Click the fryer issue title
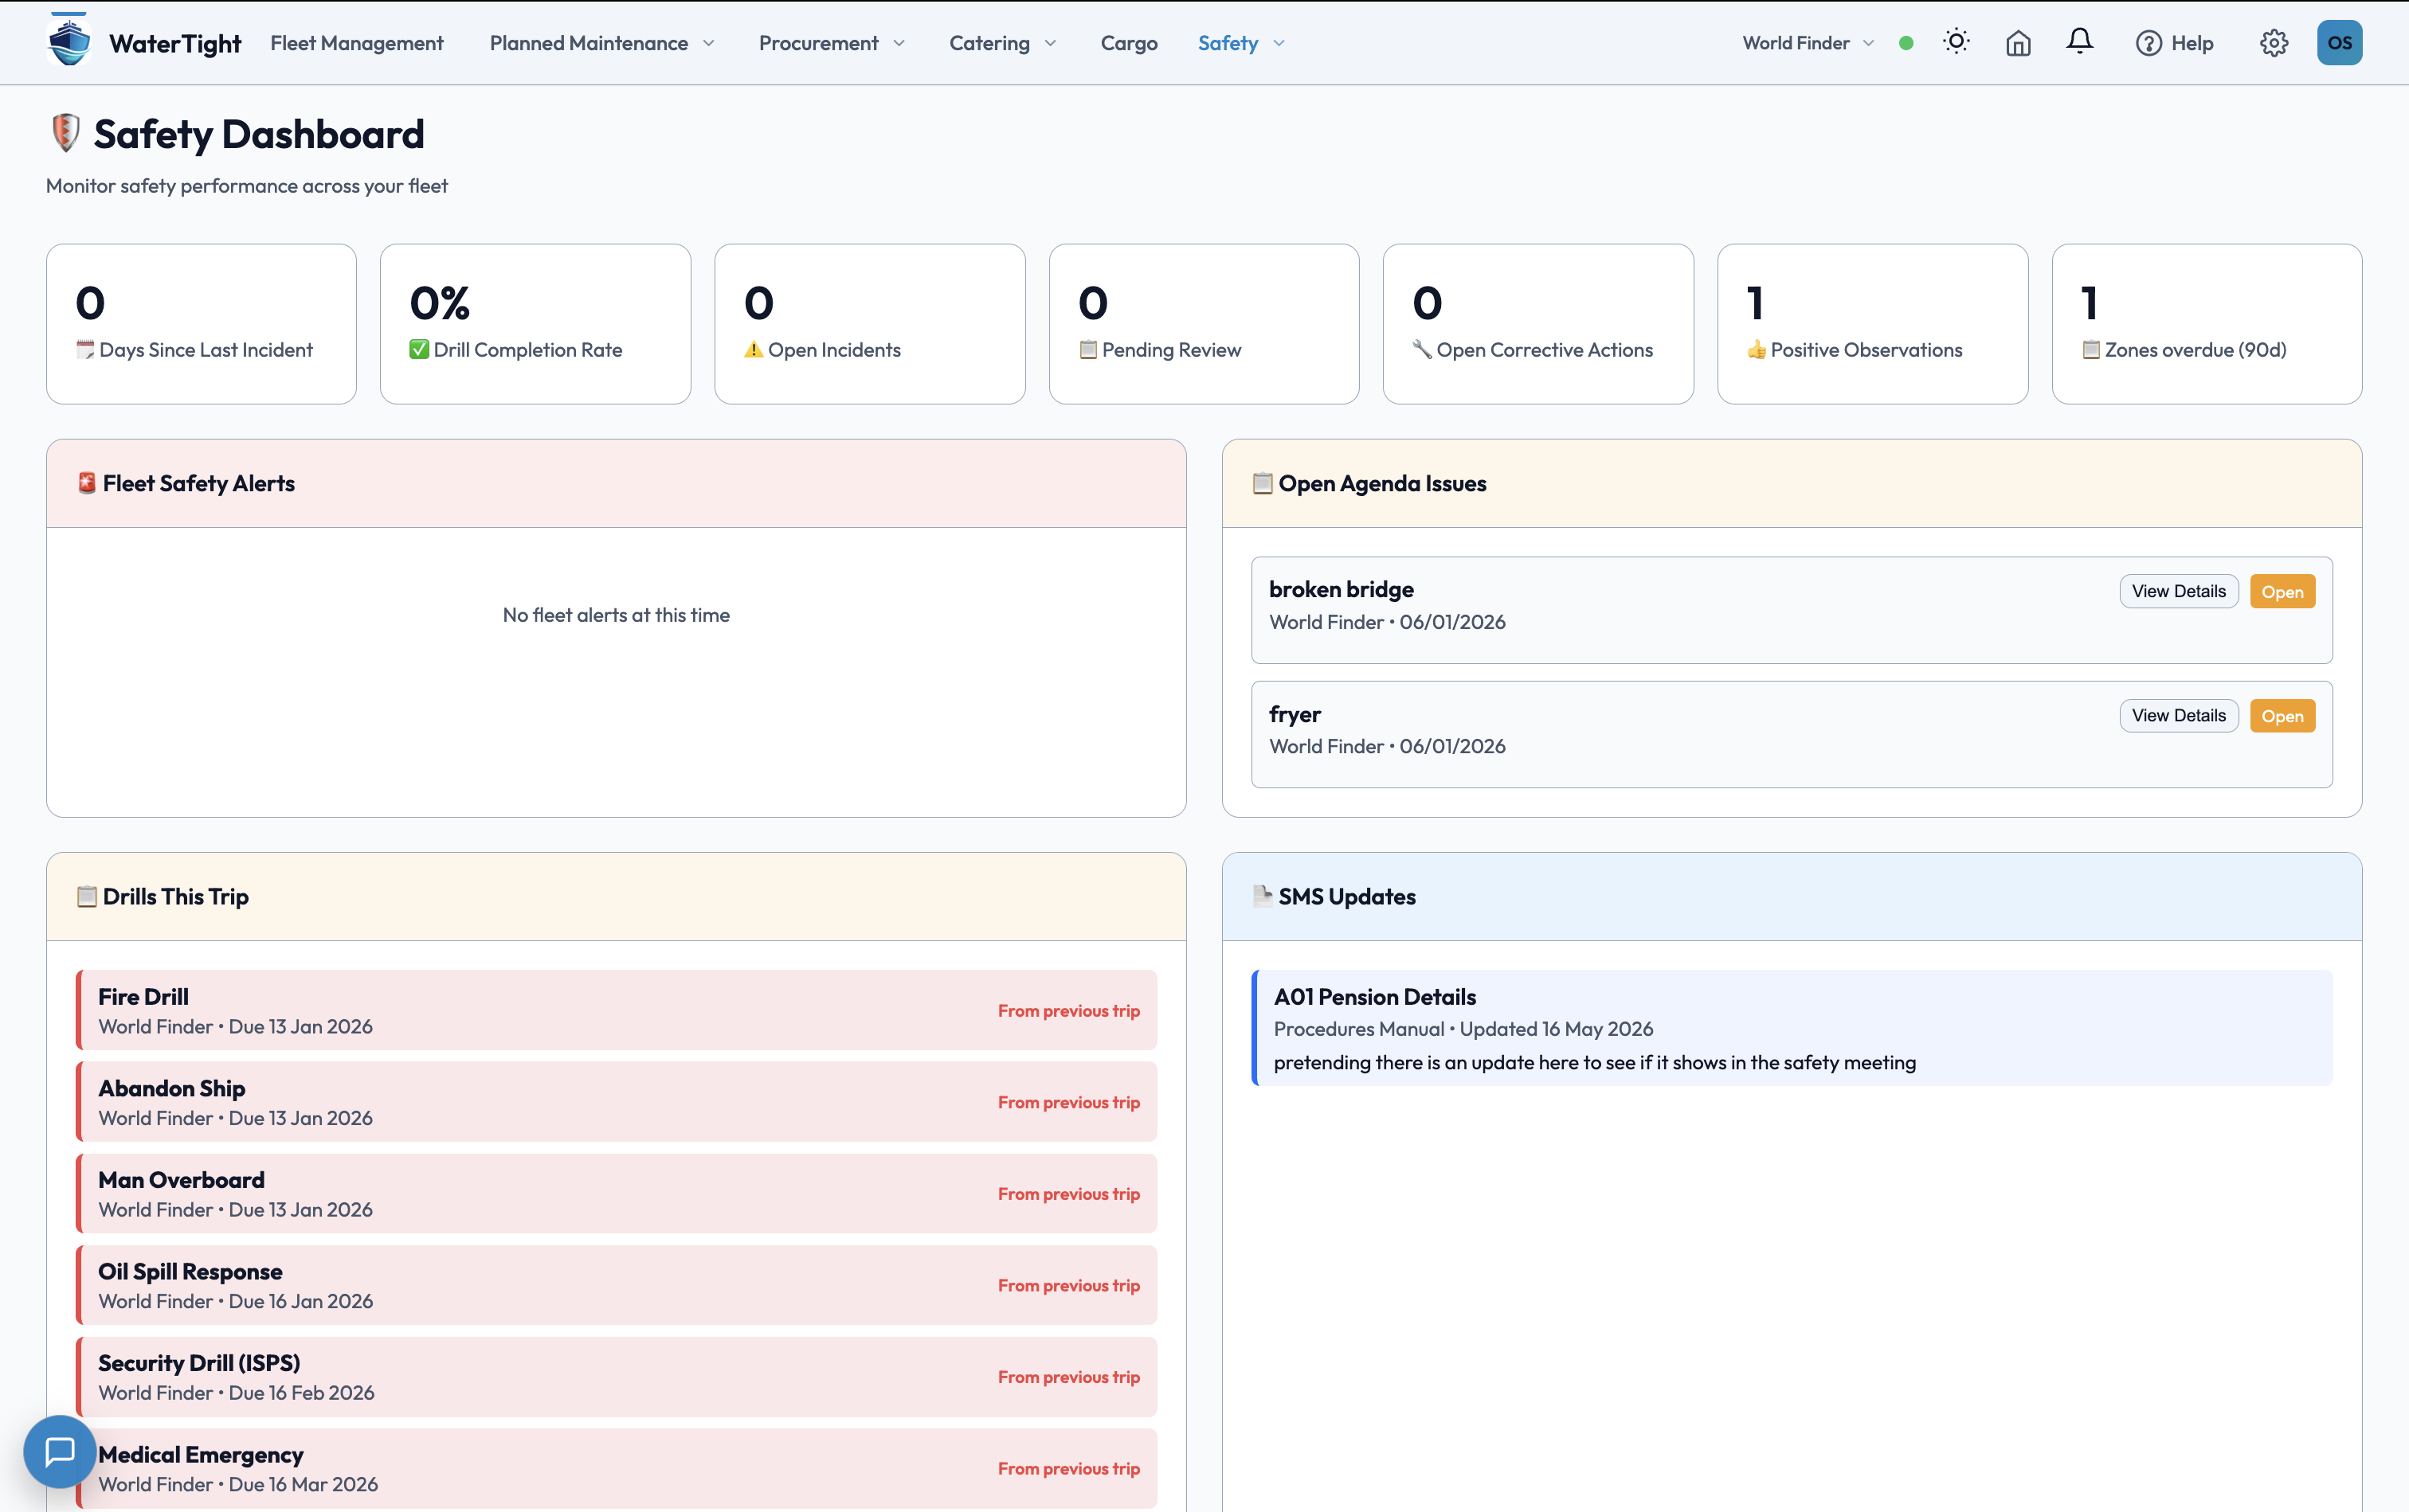The image size is (2409, 1512). tap(1295, 714)
